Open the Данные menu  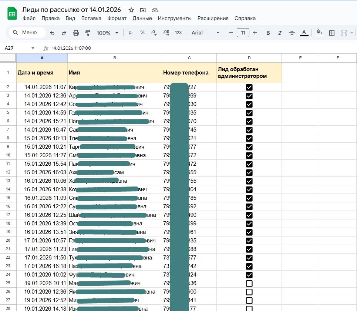click(142, 18)
